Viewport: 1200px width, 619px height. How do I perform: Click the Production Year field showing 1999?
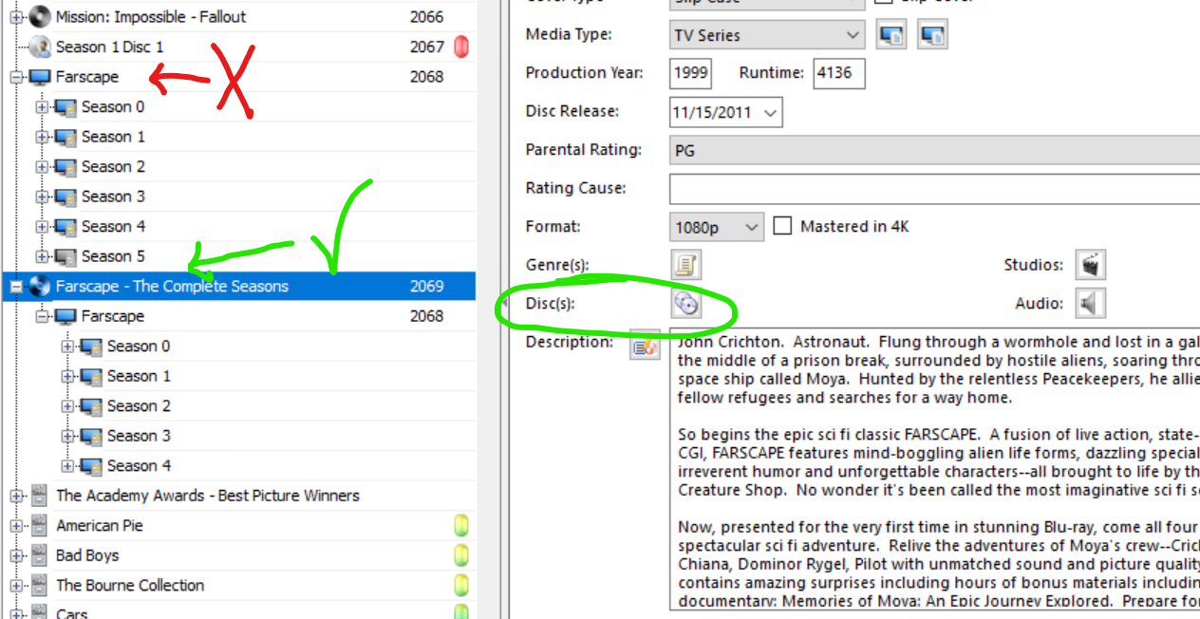pyautogui.click(x=690, y=73)
